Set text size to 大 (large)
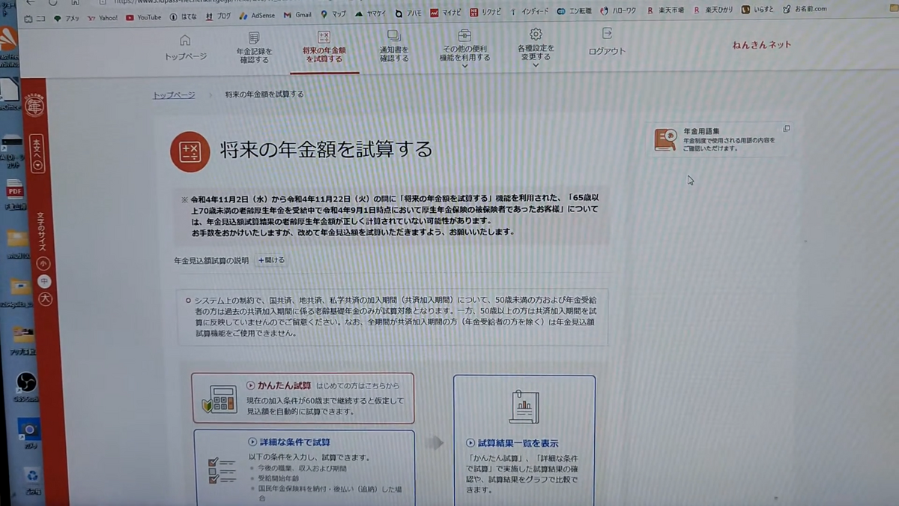This screenshot has height=506, width=899. click(46, 300)
